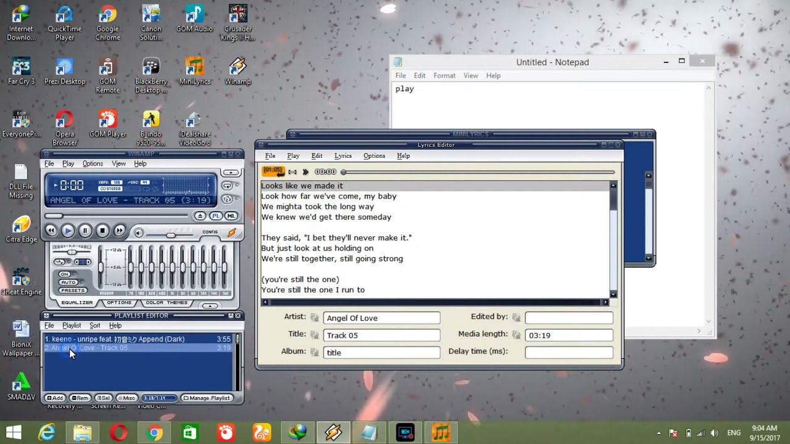Click Title field showing Track 05
This screenshot has width=790, height=444.
381,335
